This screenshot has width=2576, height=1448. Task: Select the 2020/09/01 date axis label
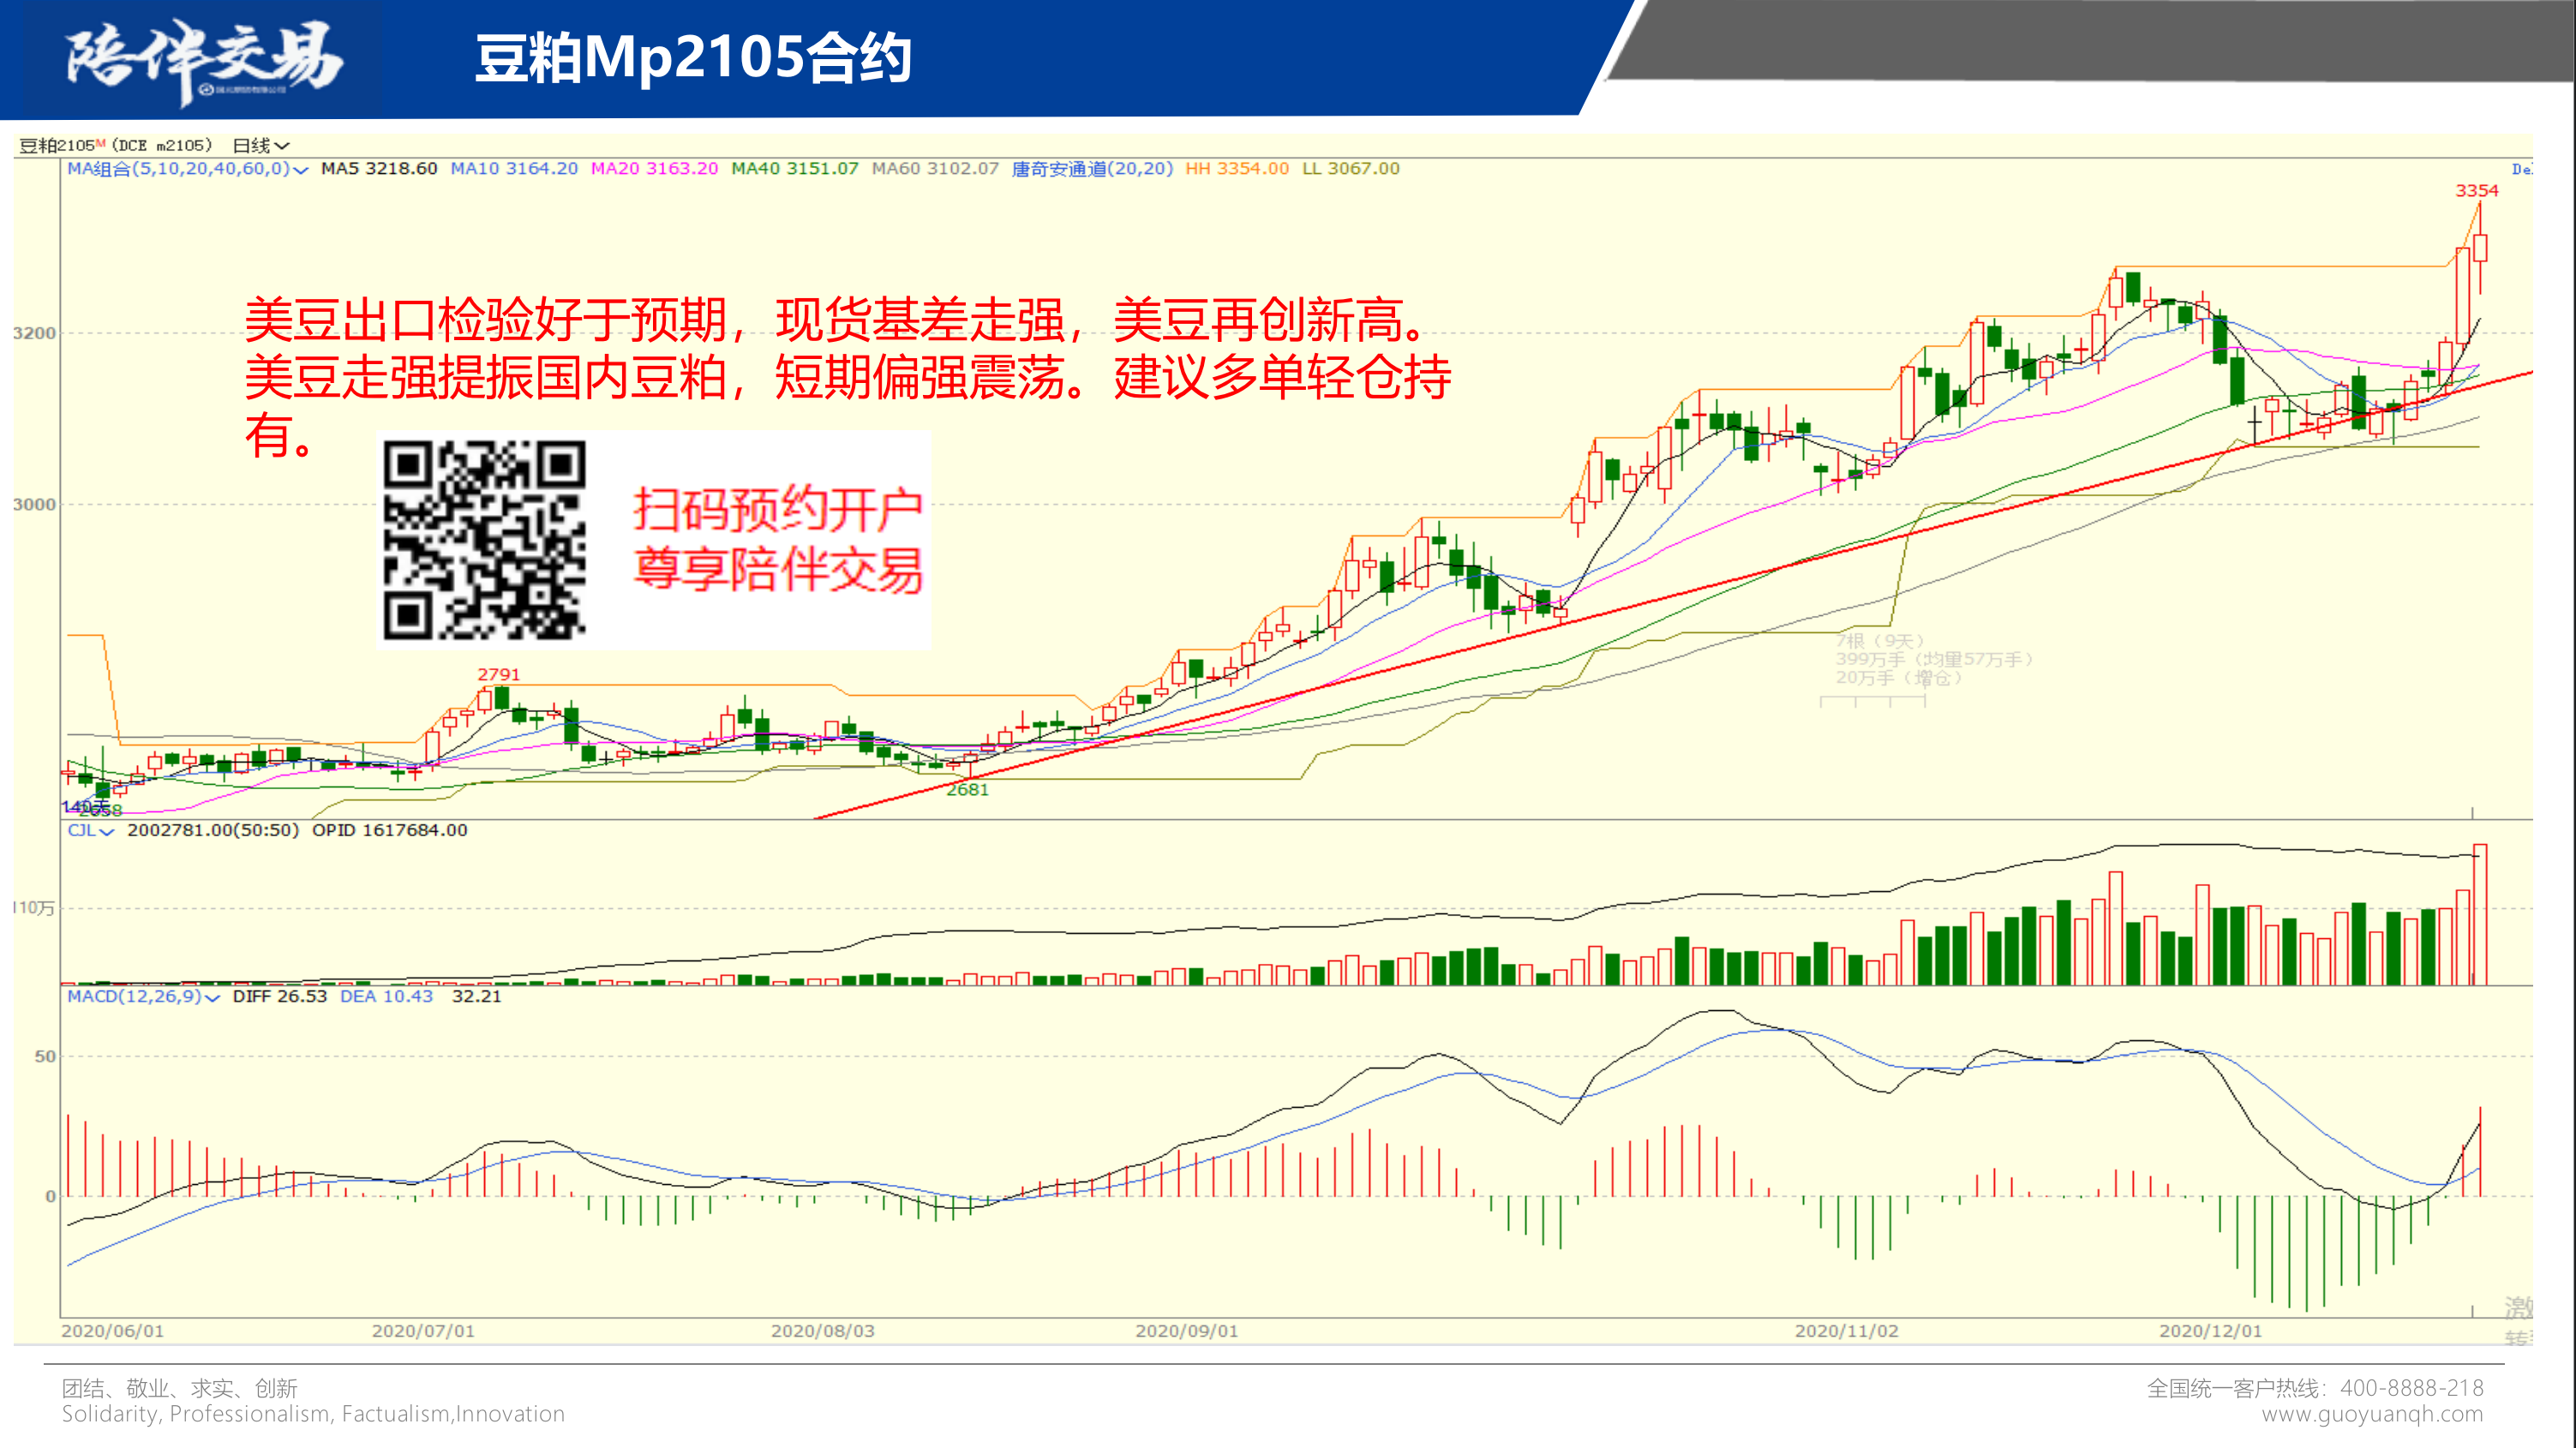click(1186, 1332)
